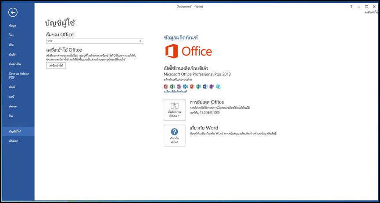The image size is (380, 203).
Task: Click the 'บัญชีผู้ใช้' page heading
Action: tap(61, 23)
